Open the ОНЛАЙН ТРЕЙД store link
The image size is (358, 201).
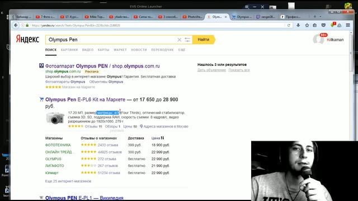coord(59,152)
